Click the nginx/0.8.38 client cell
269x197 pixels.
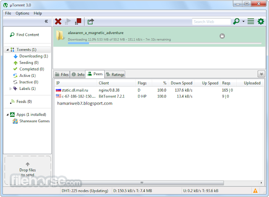(109, 90)
